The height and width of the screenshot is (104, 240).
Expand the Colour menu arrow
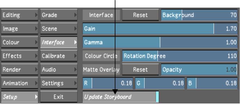tap(36, 42)
